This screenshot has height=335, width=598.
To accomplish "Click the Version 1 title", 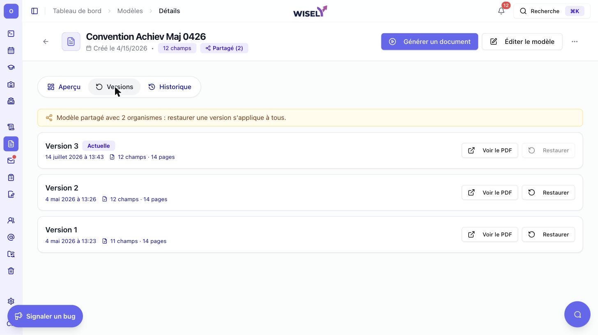I will tap(61, 230).
